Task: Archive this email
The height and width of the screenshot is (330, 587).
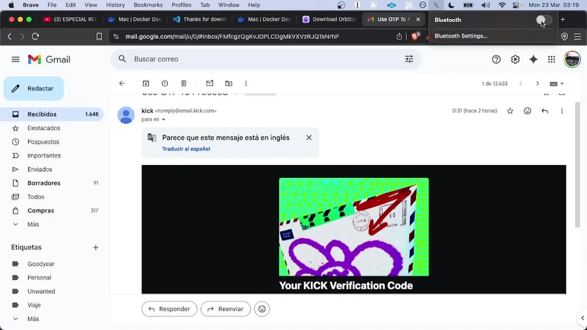Action: coord(146,83)
